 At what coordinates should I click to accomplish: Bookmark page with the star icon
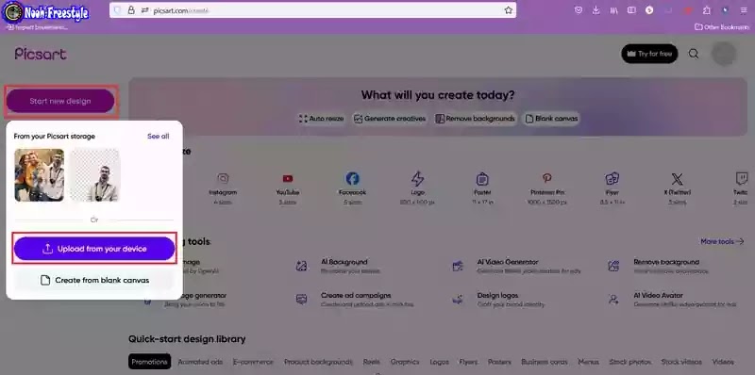509,10
